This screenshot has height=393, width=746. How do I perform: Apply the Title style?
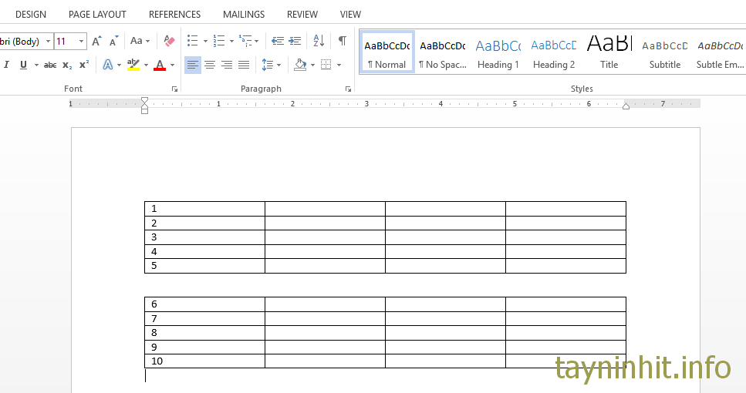pos(609,52)
